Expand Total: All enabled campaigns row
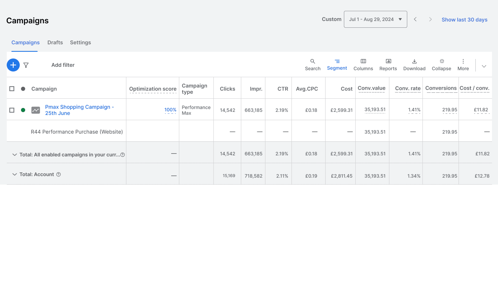Screen dimensions: 498x305 [15, 155]
